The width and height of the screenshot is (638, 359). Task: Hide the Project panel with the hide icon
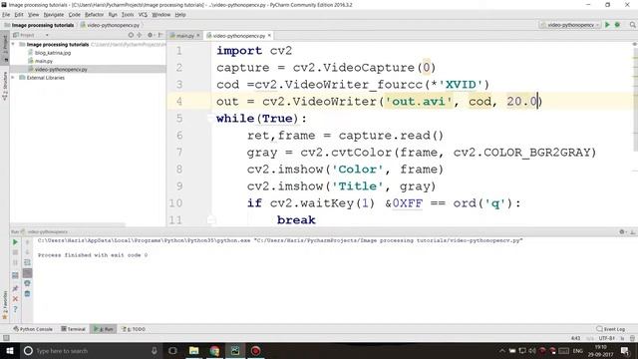(x=160, y=36)
